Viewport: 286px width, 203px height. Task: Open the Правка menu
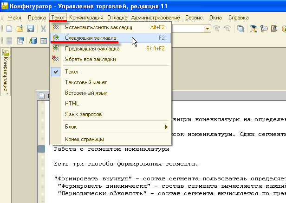[x=37, y=18]
